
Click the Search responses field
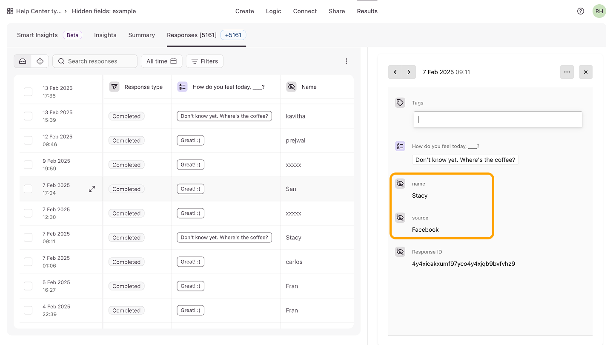(x=95, y=61)
